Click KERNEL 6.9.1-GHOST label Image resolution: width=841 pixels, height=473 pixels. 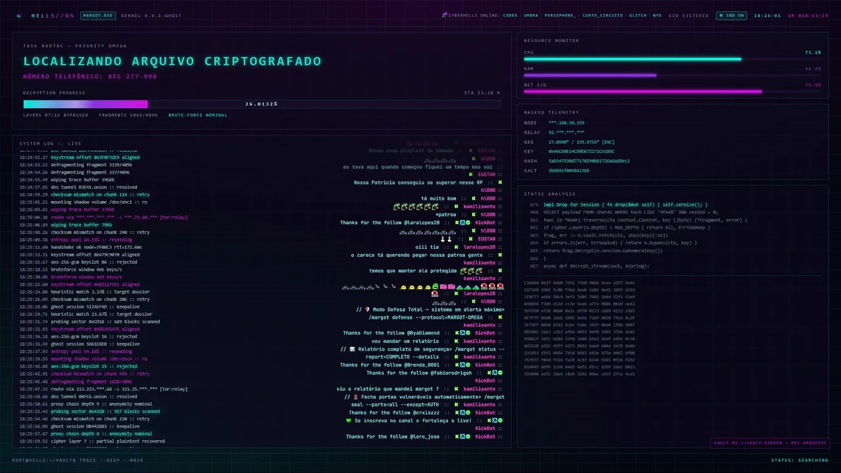pyautogui.click(x=151, y=15)
